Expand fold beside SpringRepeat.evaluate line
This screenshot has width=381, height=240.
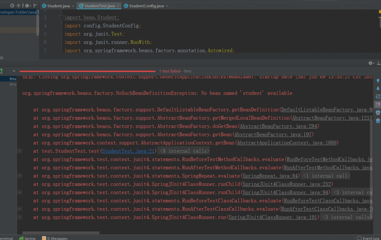(19, 176)
